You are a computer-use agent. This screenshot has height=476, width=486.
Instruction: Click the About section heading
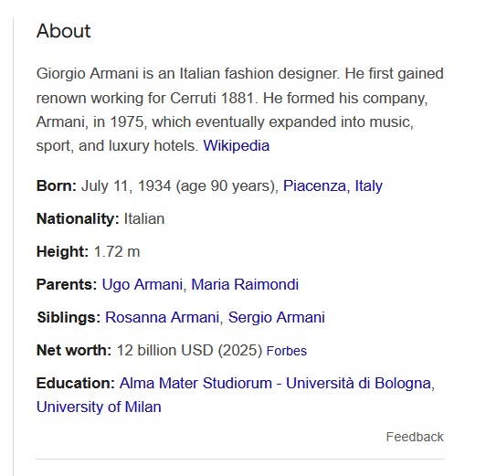pyautogui.click(x=64, y=31)
